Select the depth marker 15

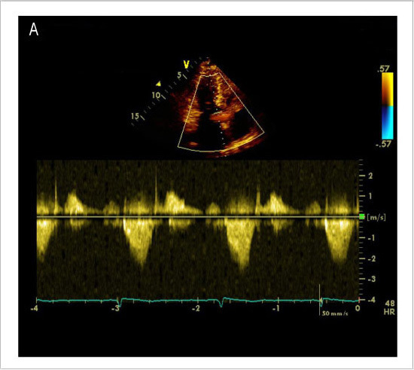(x=135, y=116)
